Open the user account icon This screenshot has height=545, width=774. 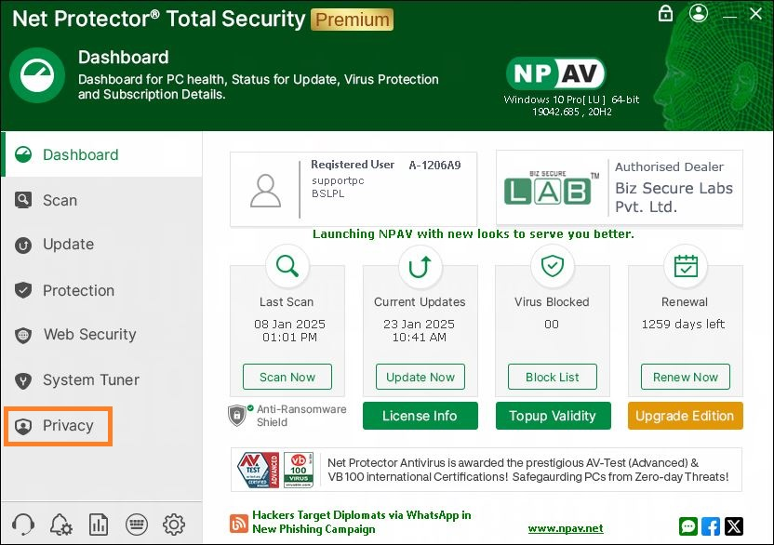(x=700, y=14)
